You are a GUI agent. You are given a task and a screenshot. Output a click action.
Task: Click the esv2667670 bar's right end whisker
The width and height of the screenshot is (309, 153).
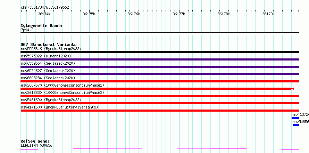click(x=293, y=89)
